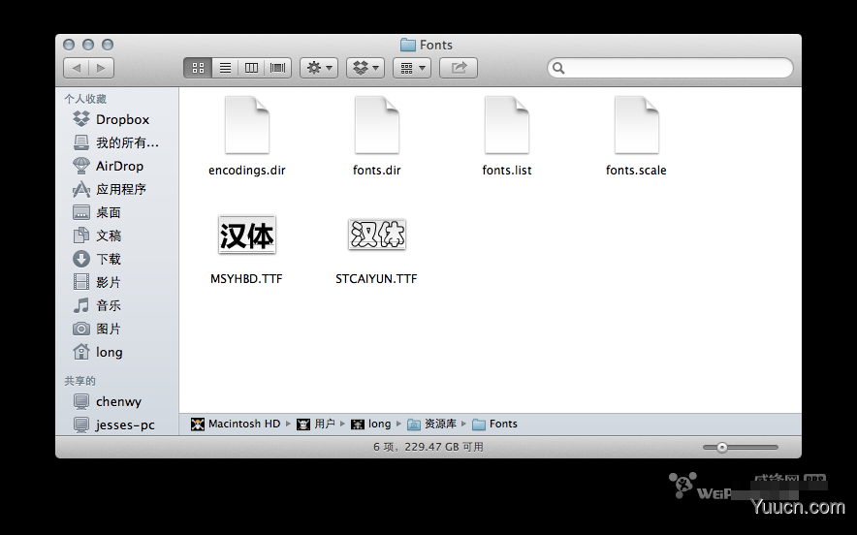Go back with the left arrow button
This screenshot has height=535, width=857.
point(76,68)
